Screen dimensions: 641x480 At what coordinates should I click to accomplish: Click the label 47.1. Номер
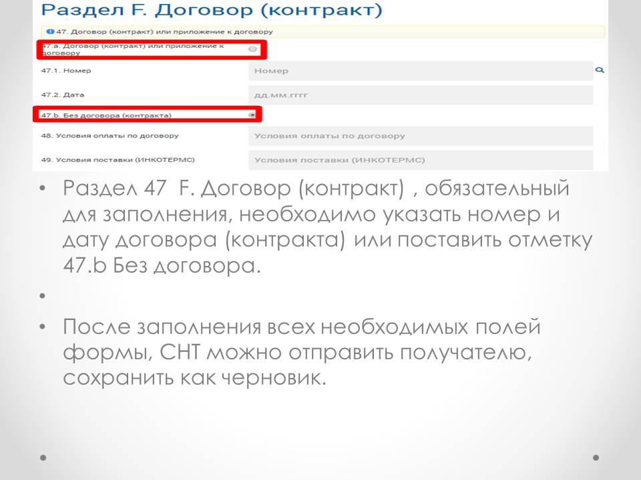tap(66, 71)
